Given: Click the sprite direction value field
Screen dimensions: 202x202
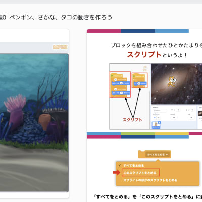Looking at the screenshot, I should click(x=191, y=118).
